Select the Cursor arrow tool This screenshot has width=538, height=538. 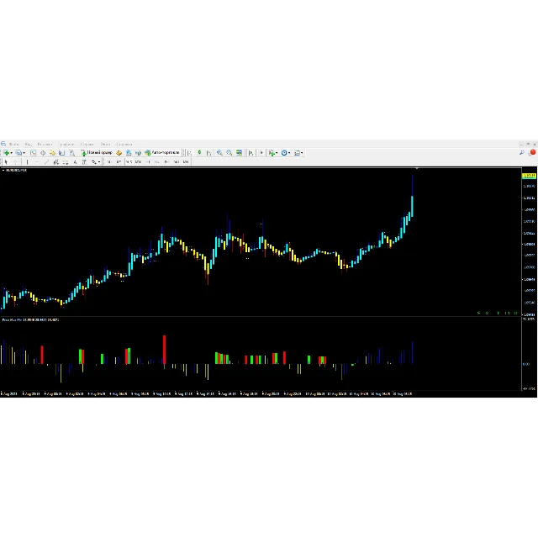click(6, 162)
